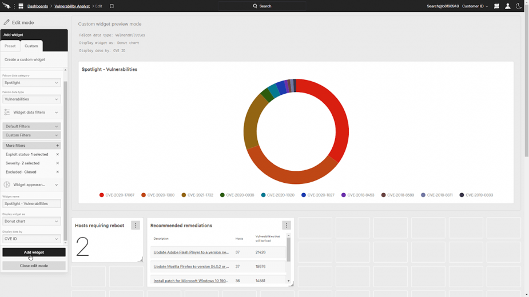Click the Add widget button
The image size is (529, 297).
pyautogui.click(x=34, y=252)
